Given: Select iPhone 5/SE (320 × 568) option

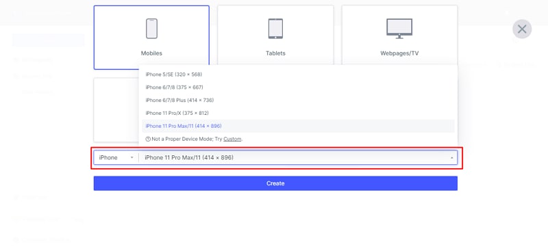Looking at the screenshot, I should [298, 75].
